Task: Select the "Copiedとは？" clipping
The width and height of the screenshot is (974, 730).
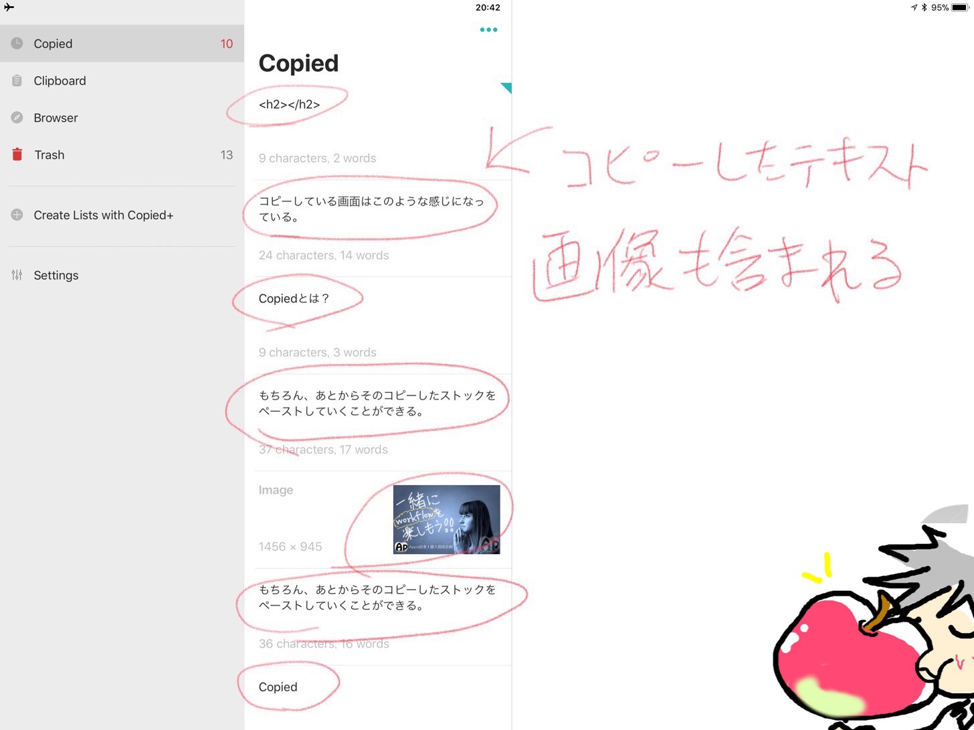Action: pos(294,298)
